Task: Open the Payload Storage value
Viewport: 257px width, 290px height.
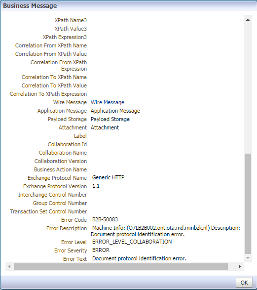Action: tap(110, 119)
